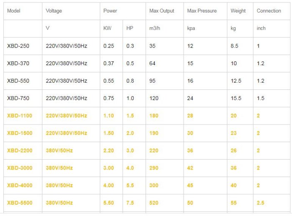Select the Max Output column header
The height and width of the screenshot is (216, 292).
162,11
